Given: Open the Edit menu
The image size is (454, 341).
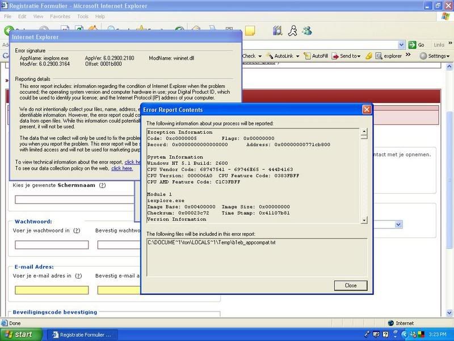Looking at the screenshot, I should (x=22, y=16).
